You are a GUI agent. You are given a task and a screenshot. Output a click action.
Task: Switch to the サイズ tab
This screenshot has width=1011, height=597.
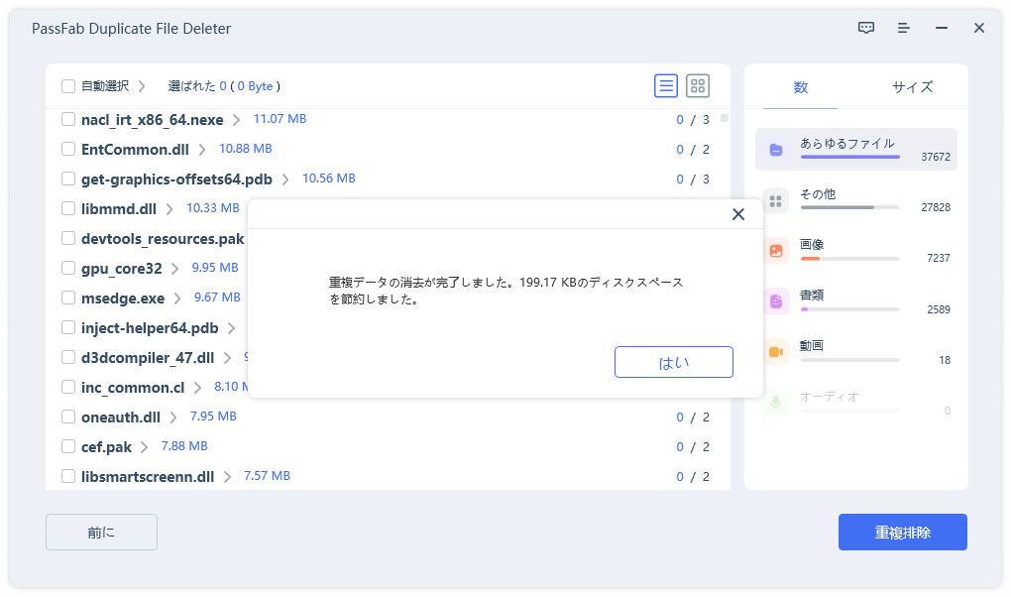pos(912,87)
